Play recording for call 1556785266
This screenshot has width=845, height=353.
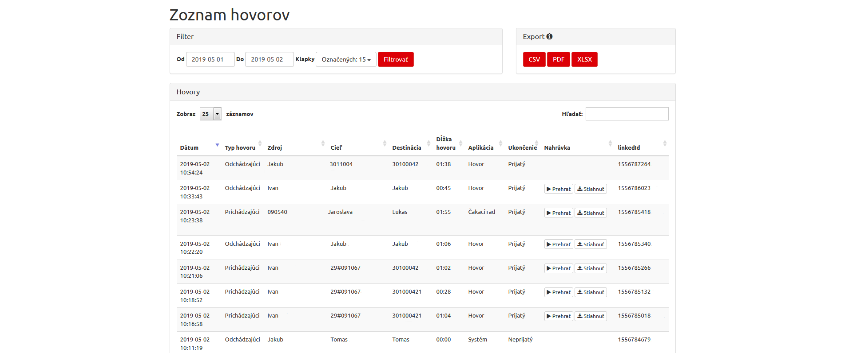[x=559, y=268]
